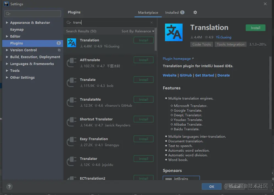Click the Translate plugin icon by bob
This screenshot has width=274, height=195.
pyautogui.click(x=72, y=82)
